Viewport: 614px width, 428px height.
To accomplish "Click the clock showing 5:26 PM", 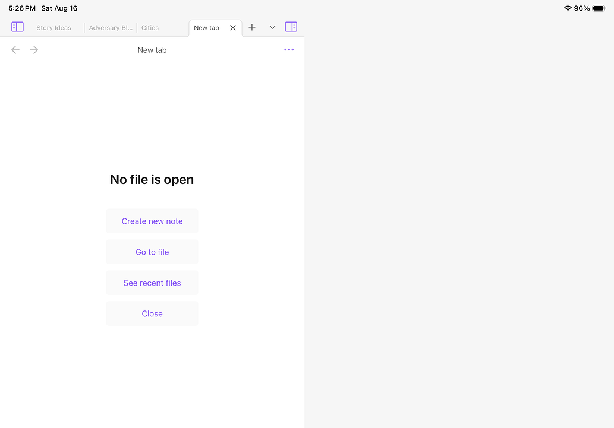I will pyautogui.click(x=22, y=8).
